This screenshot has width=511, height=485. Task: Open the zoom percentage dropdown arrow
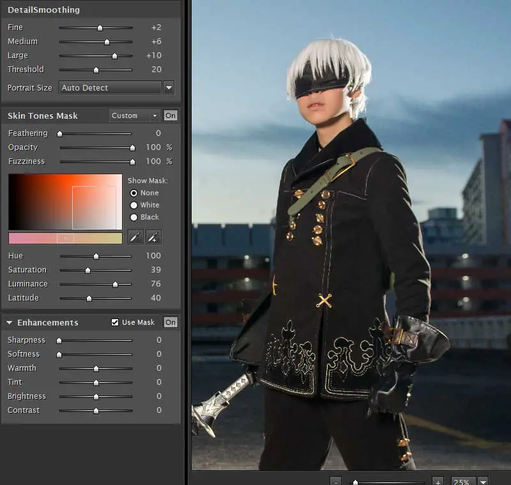pyautogui.click(x=483, y=481)
